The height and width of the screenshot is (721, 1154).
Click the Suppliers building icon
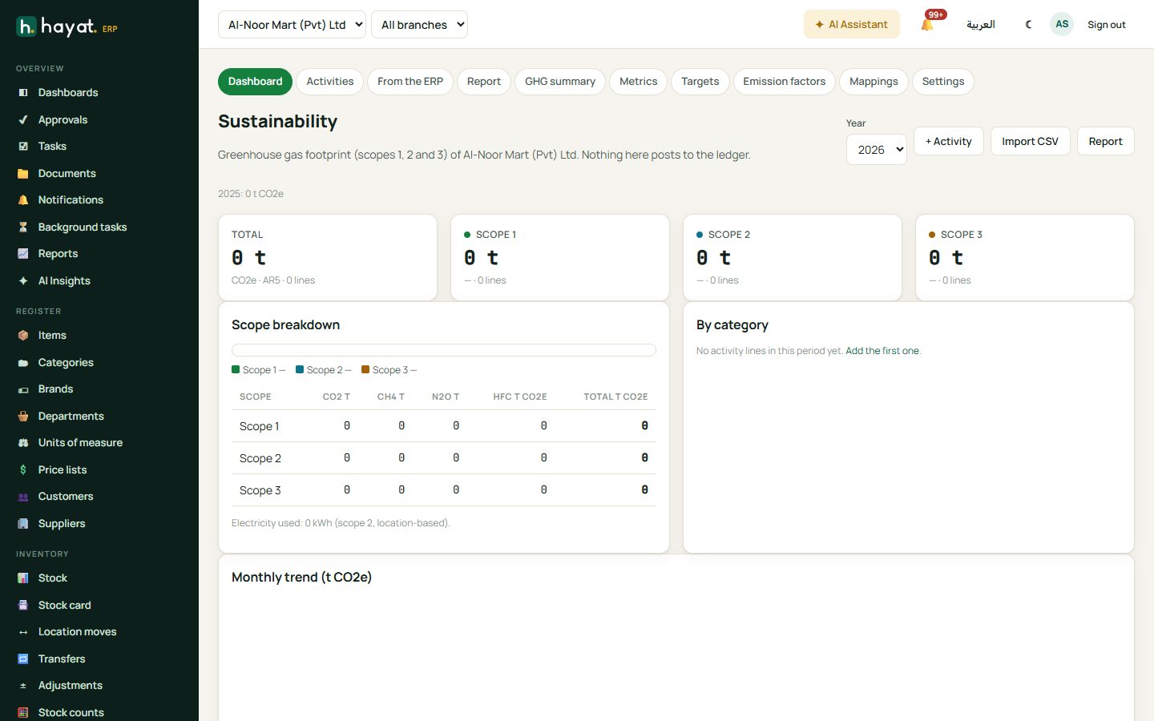(x=23, y=524)
